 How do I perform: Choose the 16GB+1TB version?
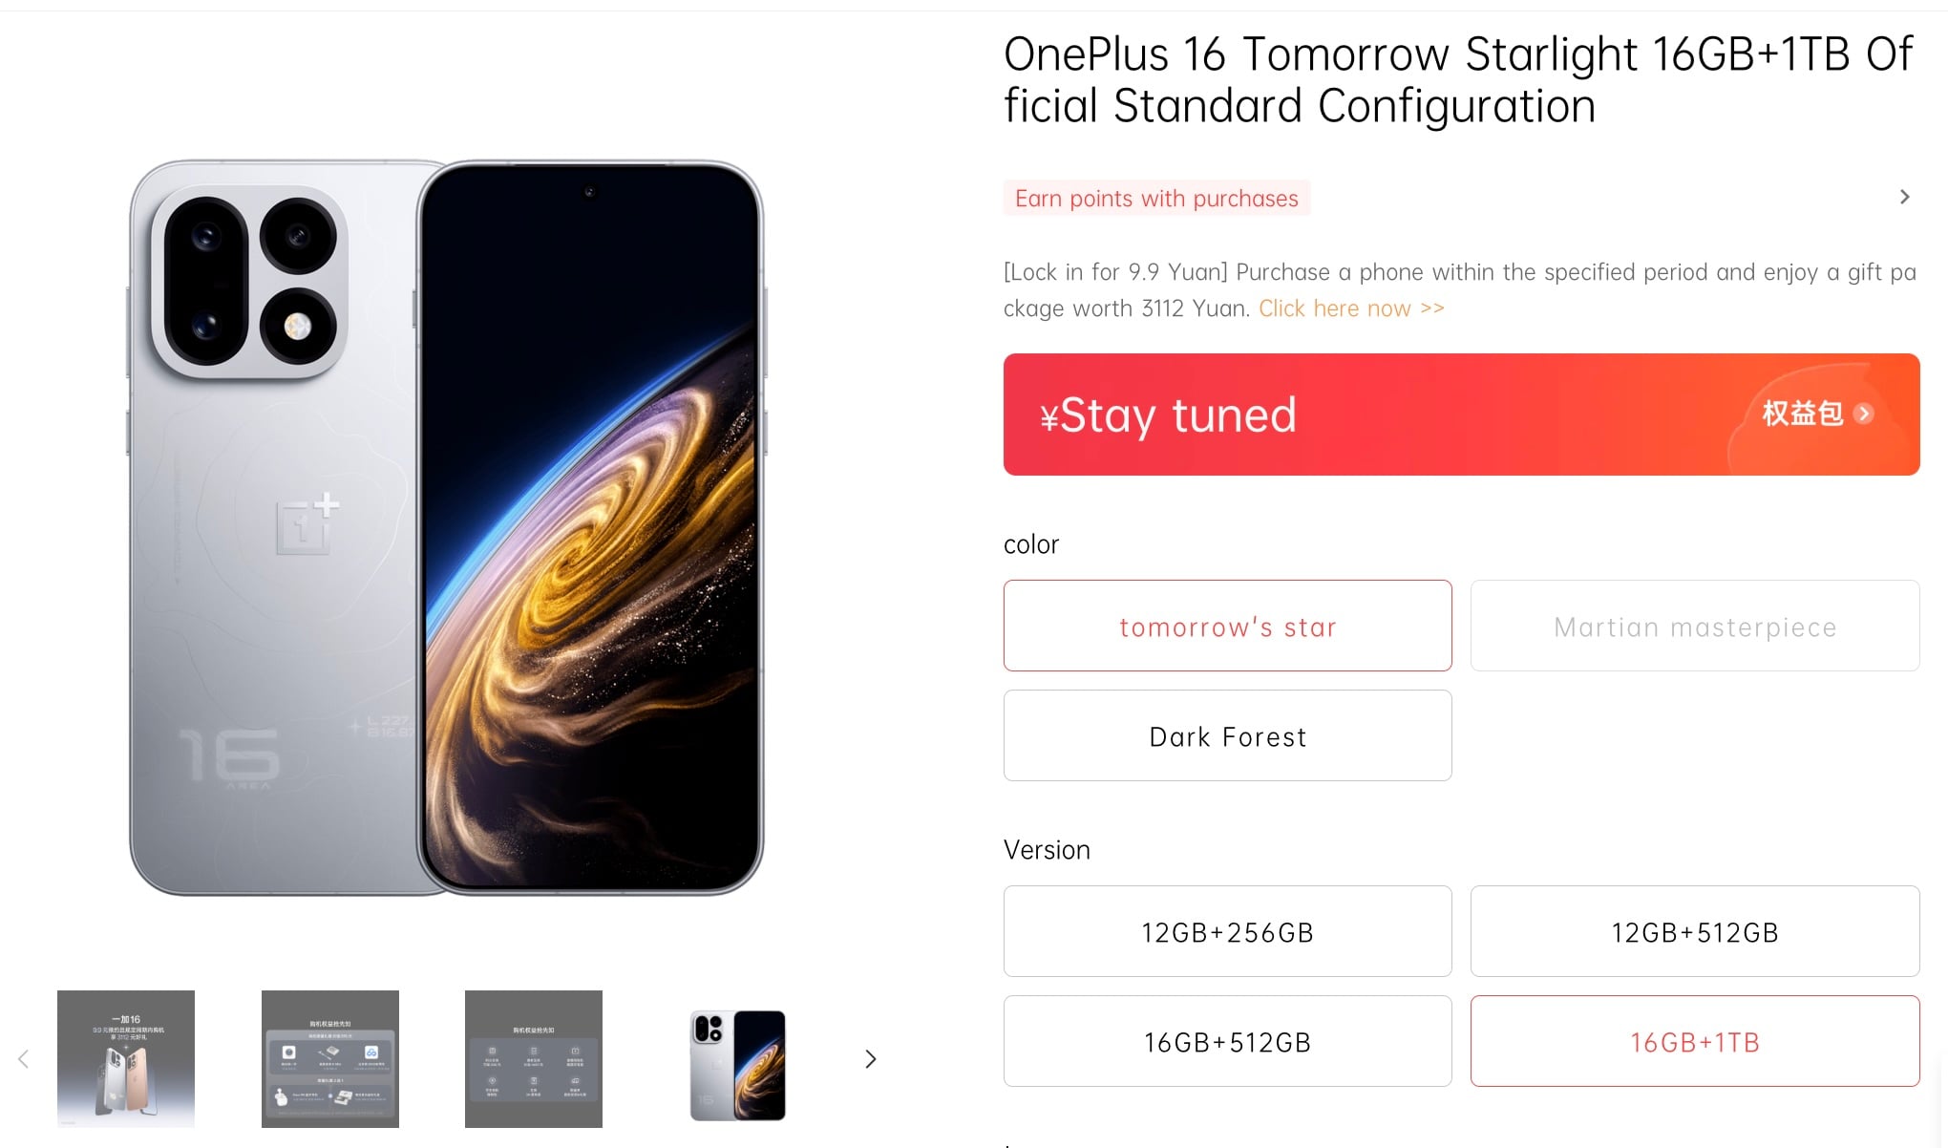[1695, 1041]
